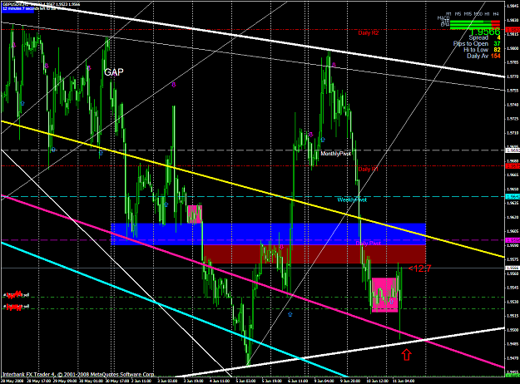Viewport: 520px width, 384px height.
Task: Select the red <12.7 annotation
Action: click(x=419, y=268)
